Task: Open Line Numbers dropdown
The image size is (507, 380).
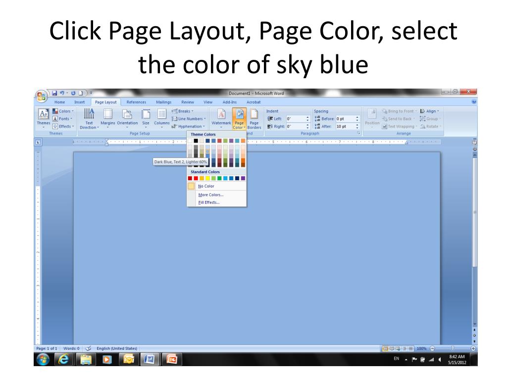Action: click(189, 119)
